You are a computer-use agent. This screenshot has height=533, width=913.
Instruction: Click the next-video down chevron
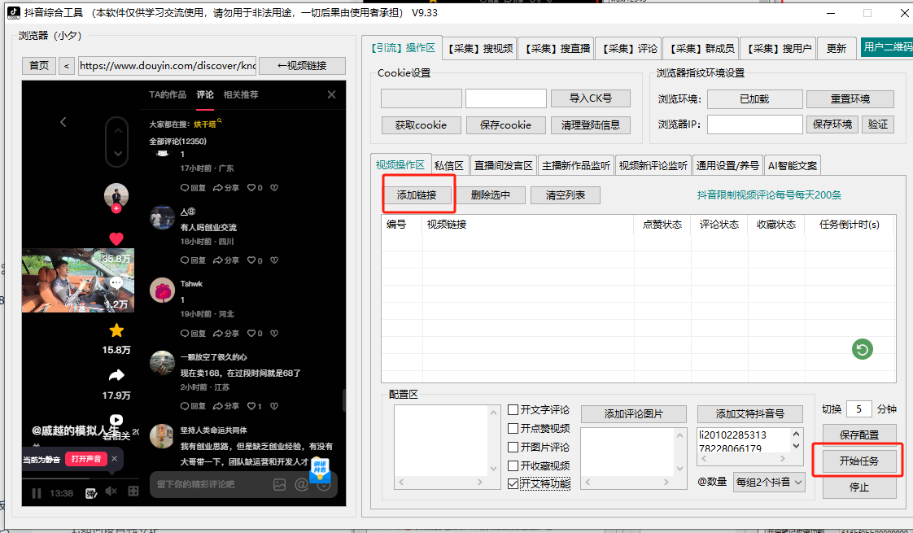tap(118, 153)
